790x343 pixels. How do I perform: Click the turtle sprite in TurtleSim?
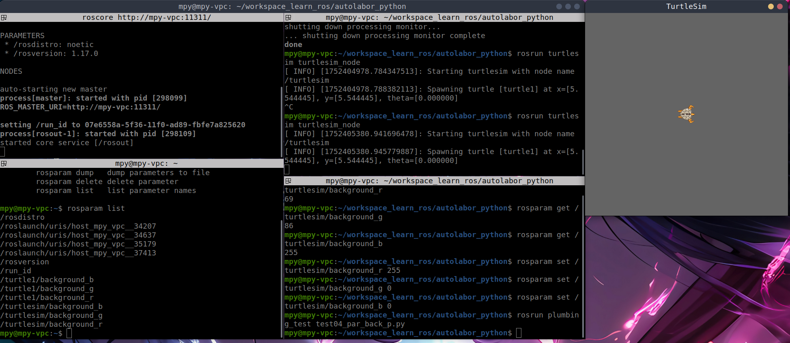[686, 114]
